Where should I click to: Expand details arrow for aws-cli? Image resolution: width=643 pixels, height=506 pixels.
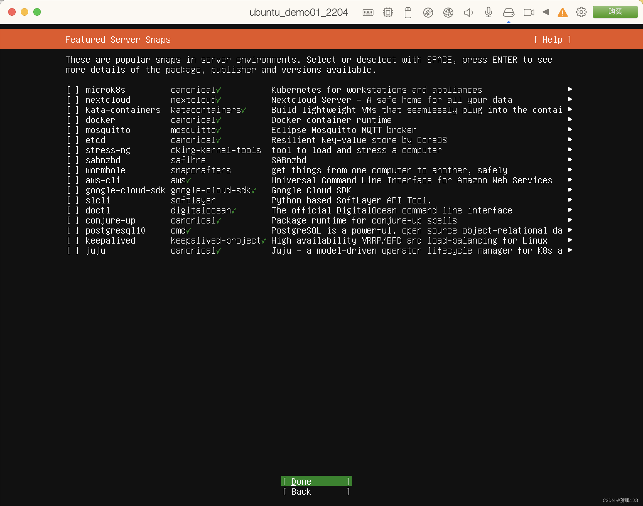point(570,180)
